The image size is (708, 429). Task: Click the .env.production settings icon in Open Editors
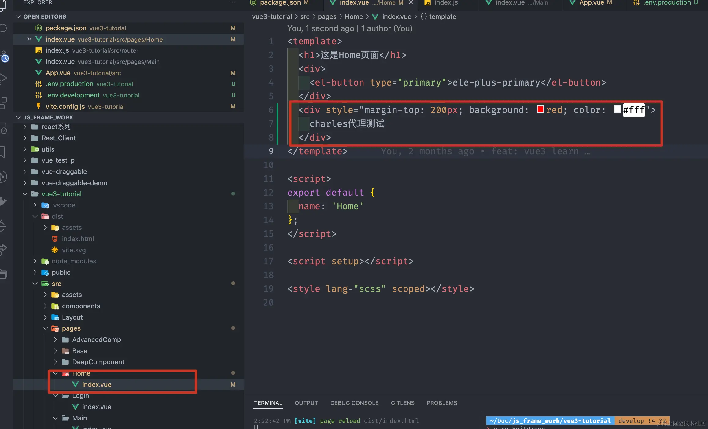coord(39,84)
